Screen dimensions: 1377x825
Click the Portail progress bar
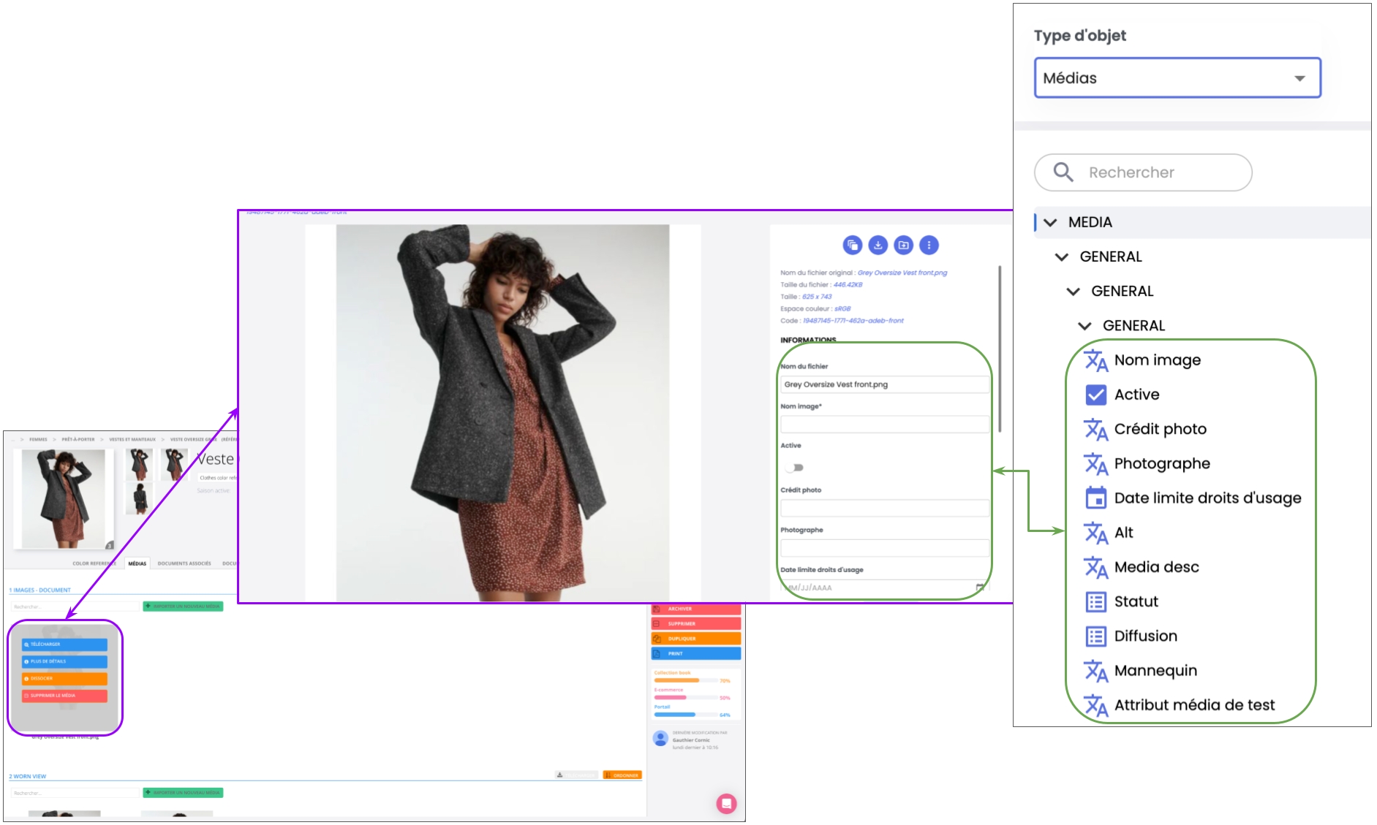685,715
